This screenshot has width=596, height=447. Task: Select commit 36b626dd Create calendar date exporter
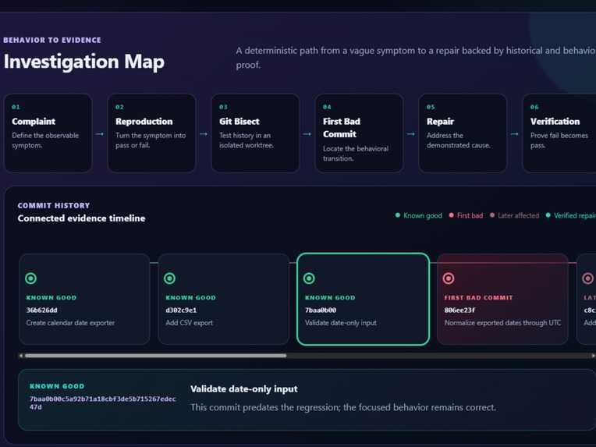pyautogui.click(x=84, y=299)
